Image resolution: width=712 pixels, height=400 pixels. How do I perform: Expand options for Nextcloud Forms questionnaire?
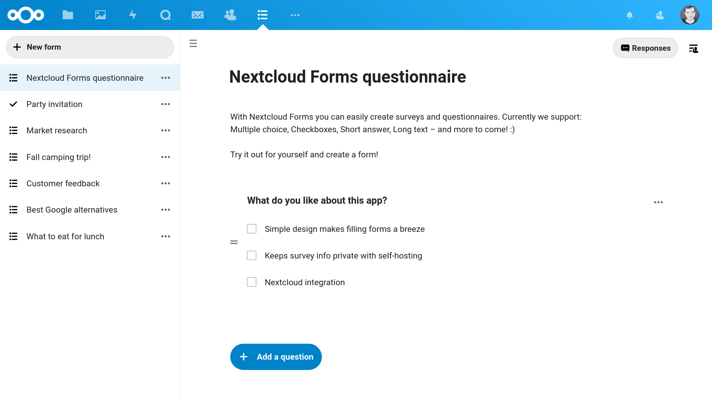(166, 78)
